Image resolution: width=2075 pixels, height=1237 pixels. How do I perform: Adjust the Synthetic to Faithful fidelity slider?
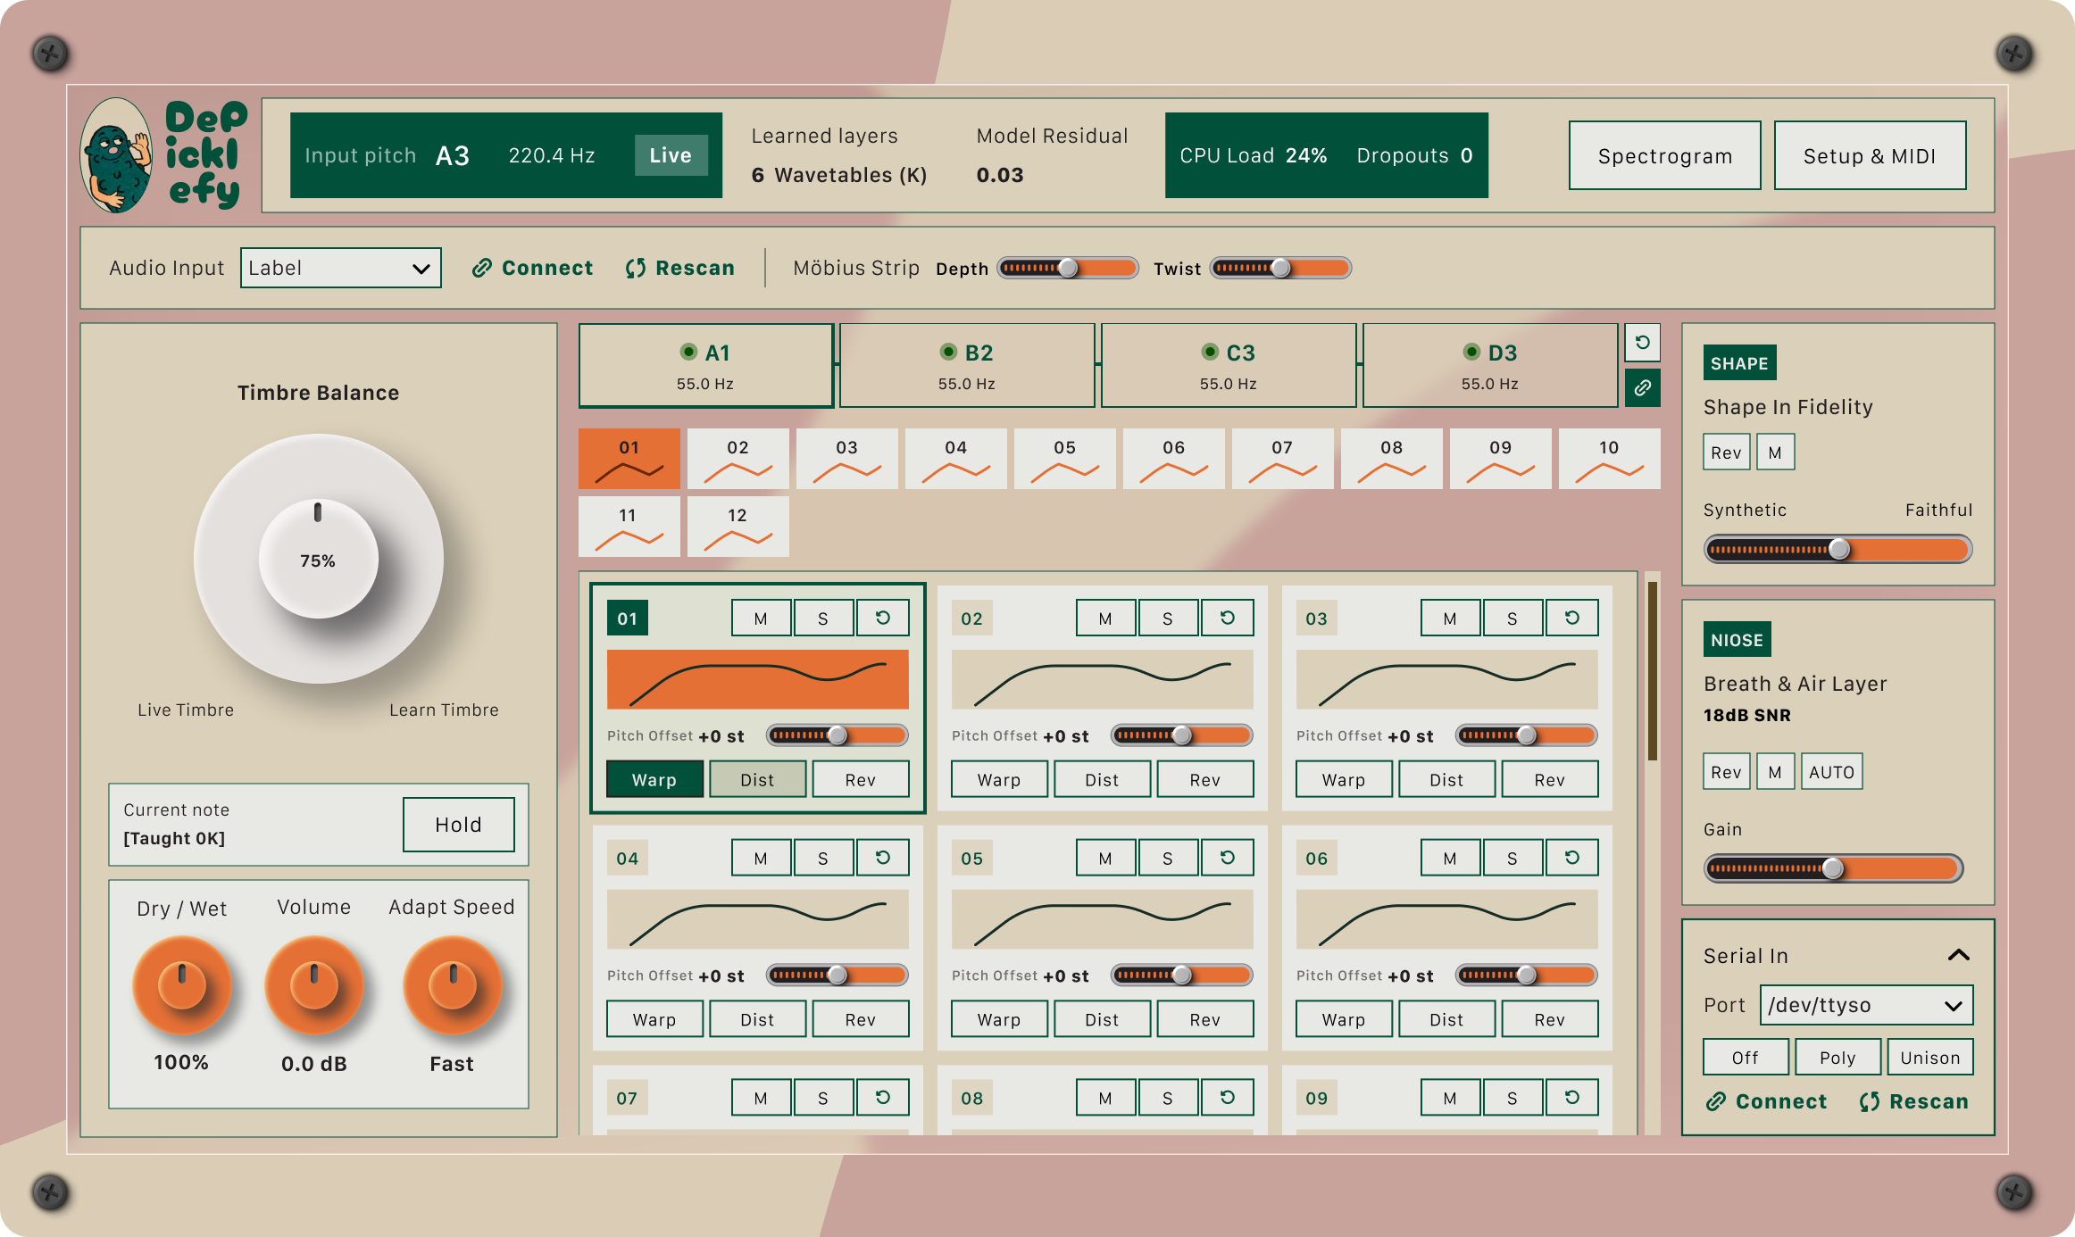[1837, 549]
